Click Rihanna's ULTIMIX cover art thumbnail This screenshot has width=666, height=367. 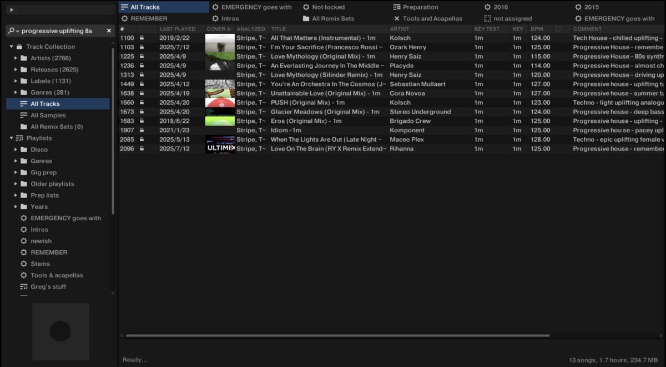(219, 148)
